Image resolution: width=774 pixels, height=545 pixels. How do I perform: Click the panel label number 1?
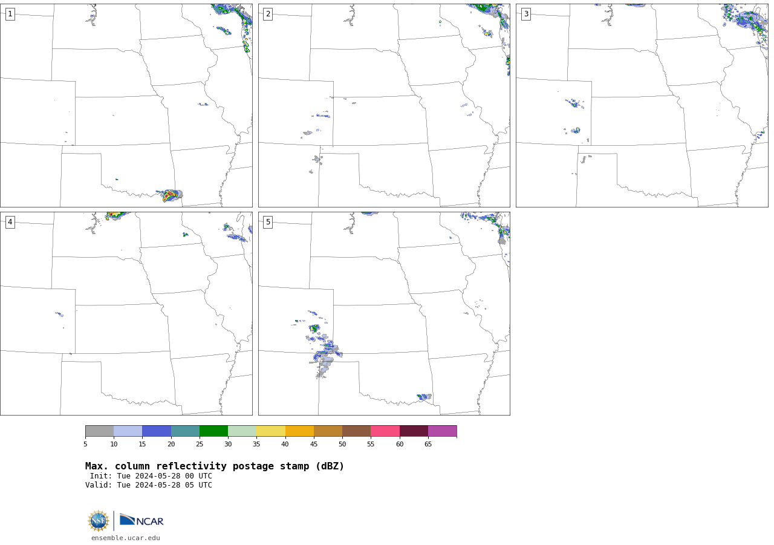(10, 14)
